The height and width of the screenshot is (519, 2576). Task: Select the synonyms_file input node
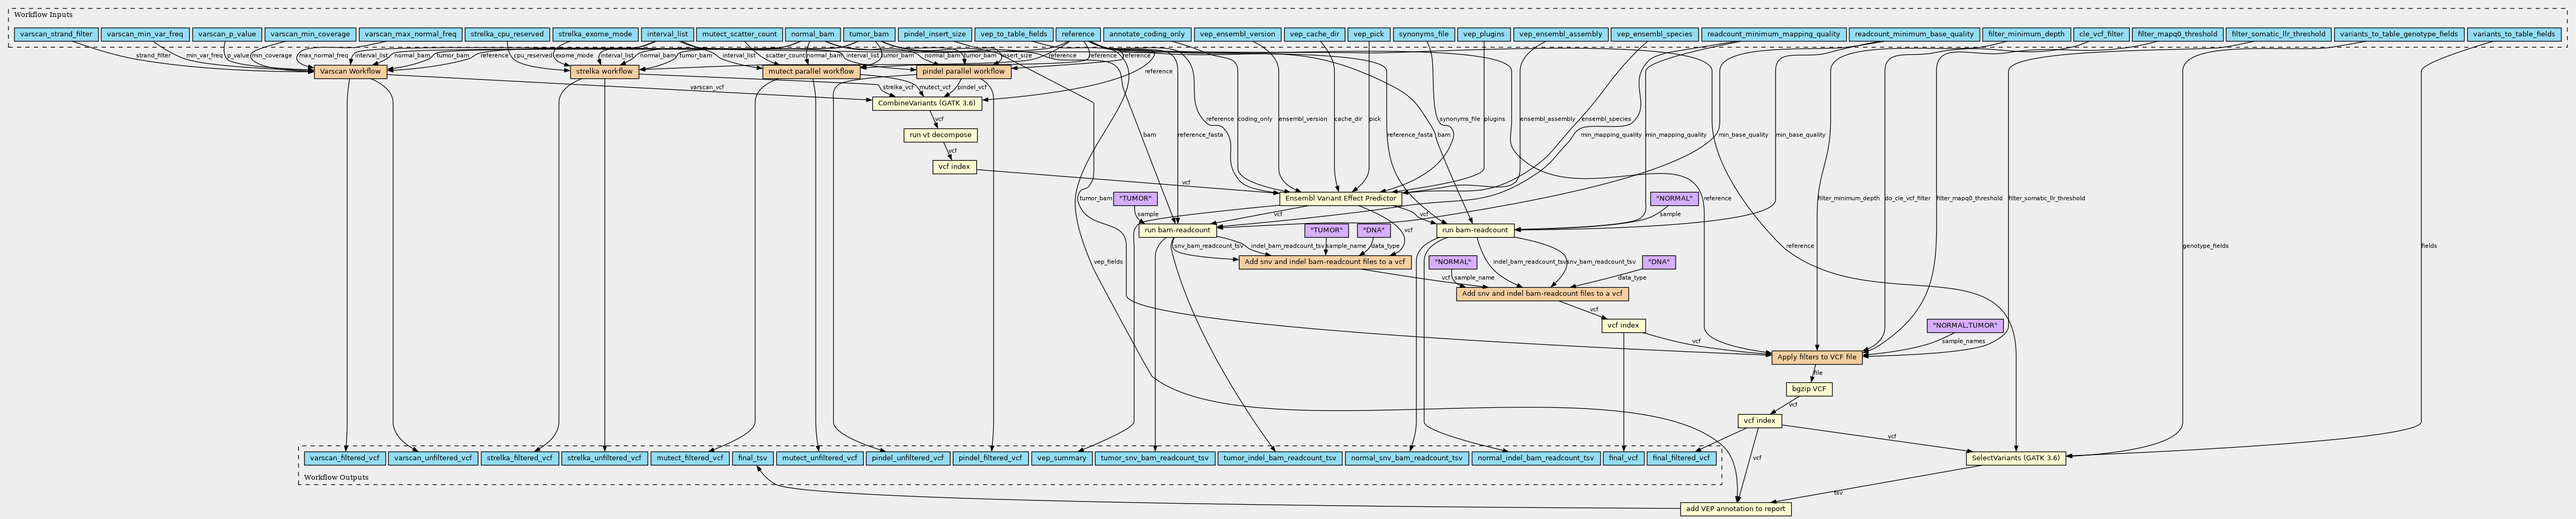1422,34
